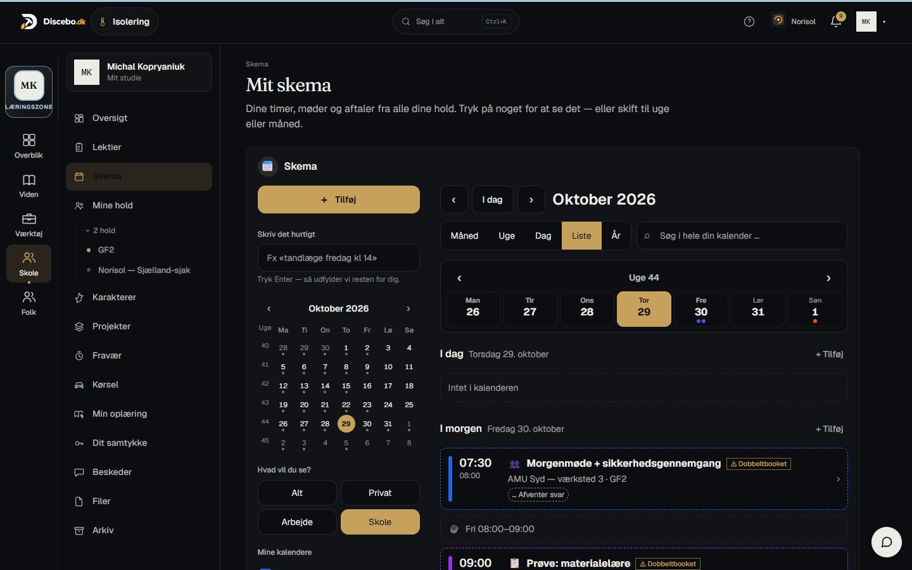Viewport: 912px width, 570px height.
Task: Add event to Fredag 30. oktober
Action: [x=829, y=429]
